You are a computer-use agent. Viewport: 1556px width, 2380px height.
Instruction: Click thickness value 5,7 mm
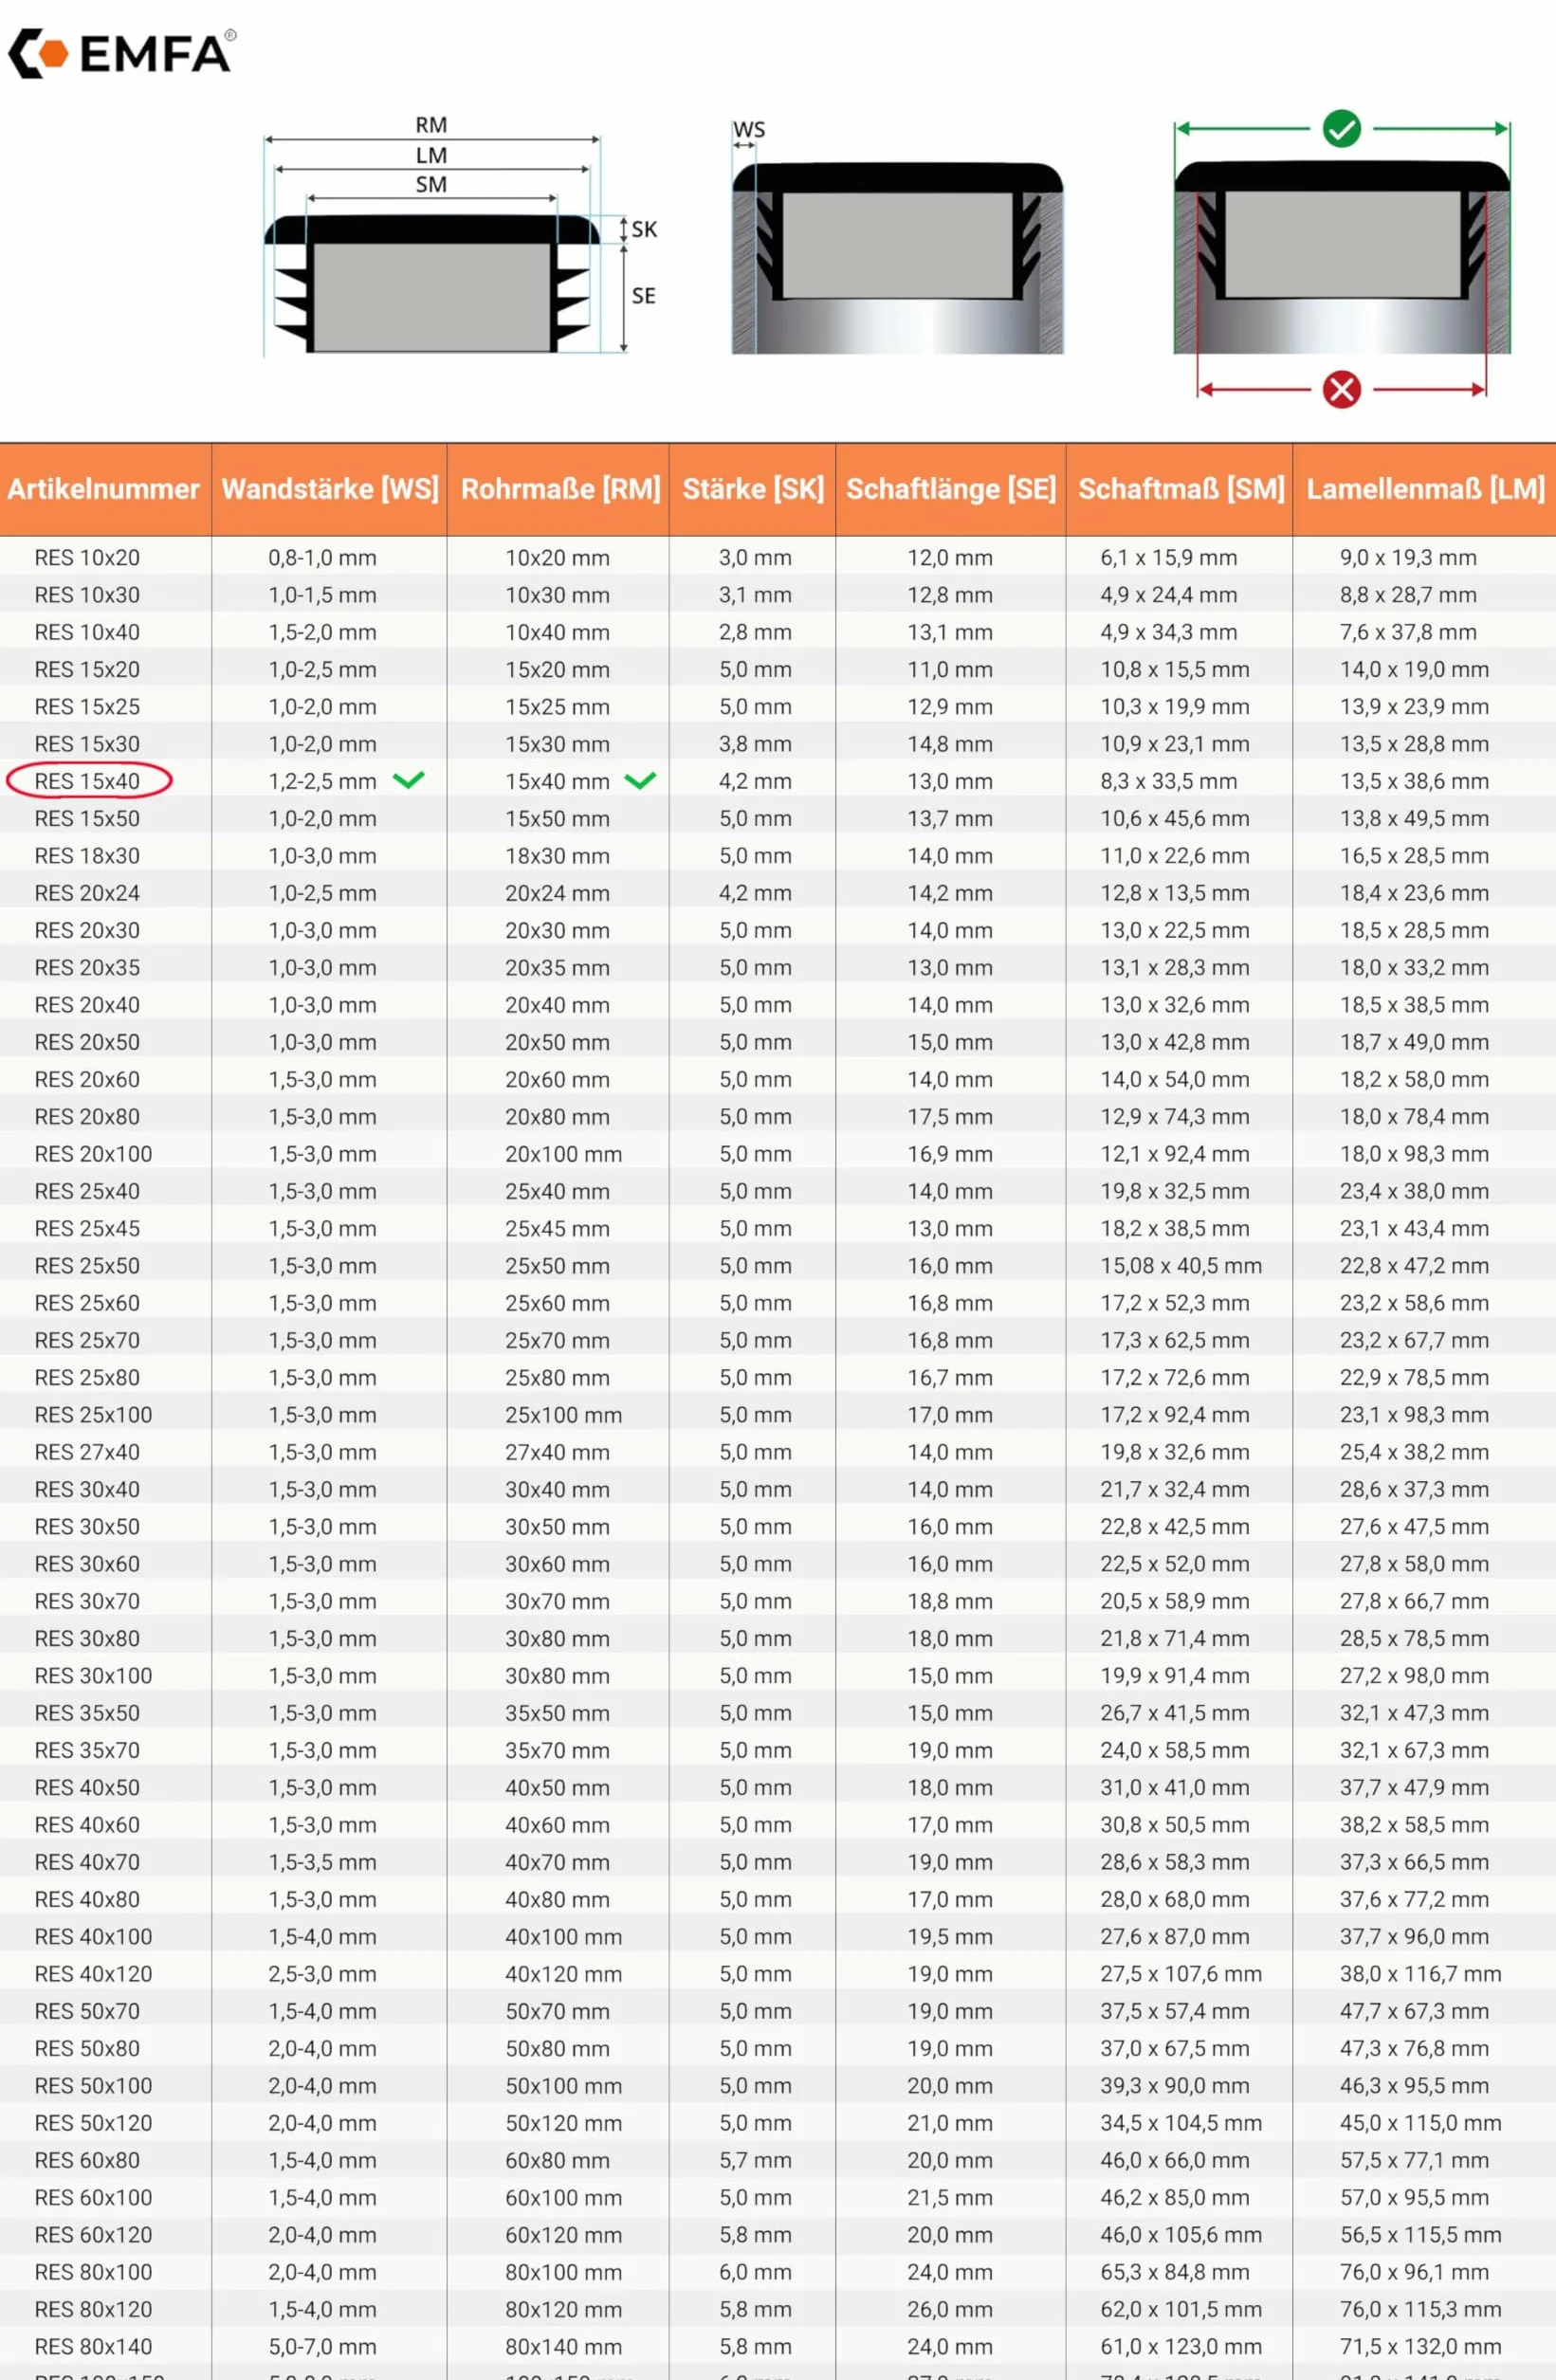click(755, 2160)
